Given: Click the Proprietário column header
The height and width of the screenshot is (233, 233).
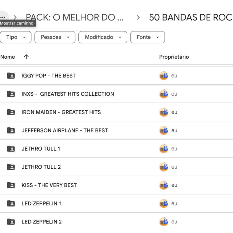Looking at the screenshot, I should point(174,57).
